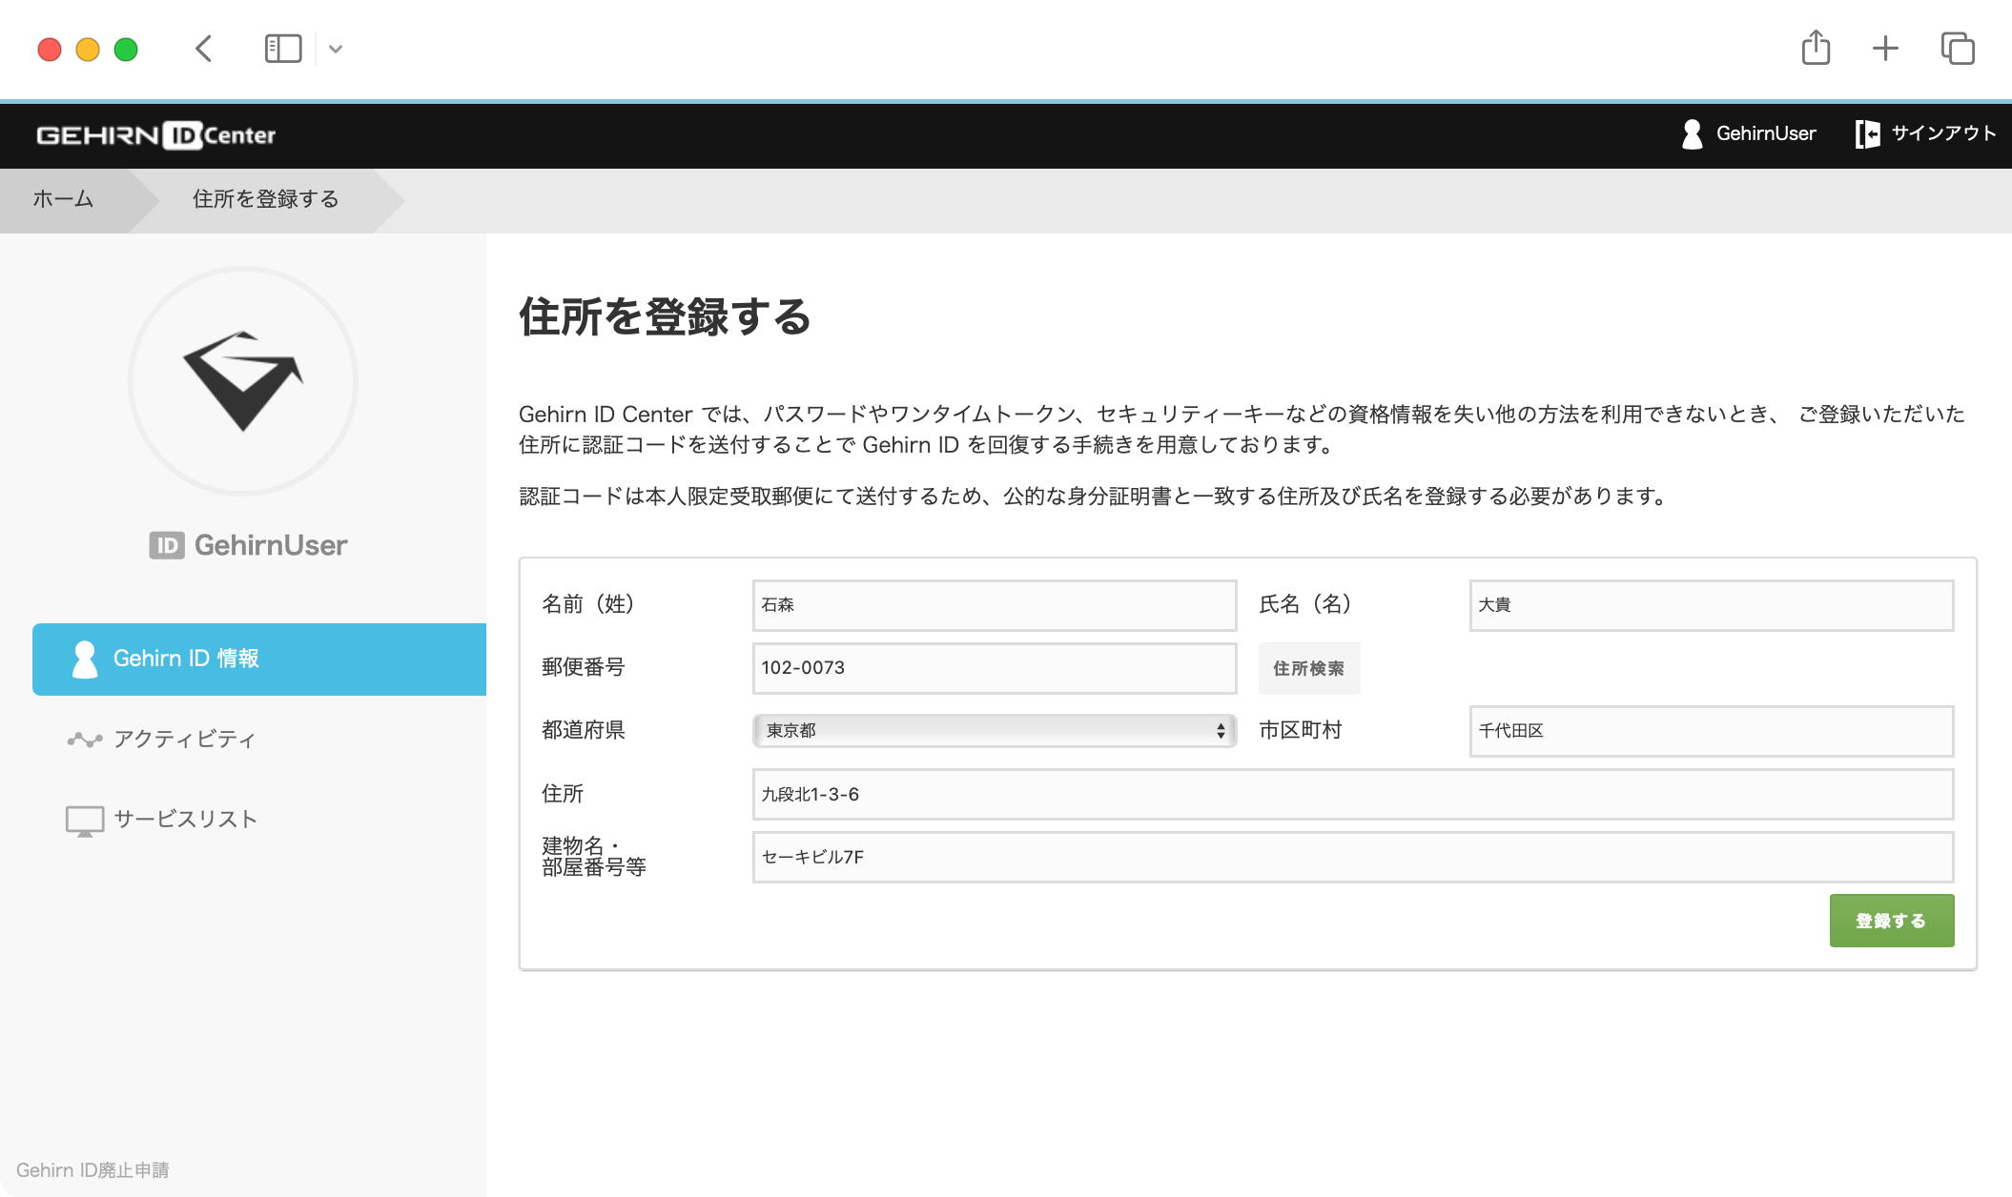Screen dimensions: 2012x1197
Task: Open the sidebar options chevron dropdown
Action: tap(336, 49)
